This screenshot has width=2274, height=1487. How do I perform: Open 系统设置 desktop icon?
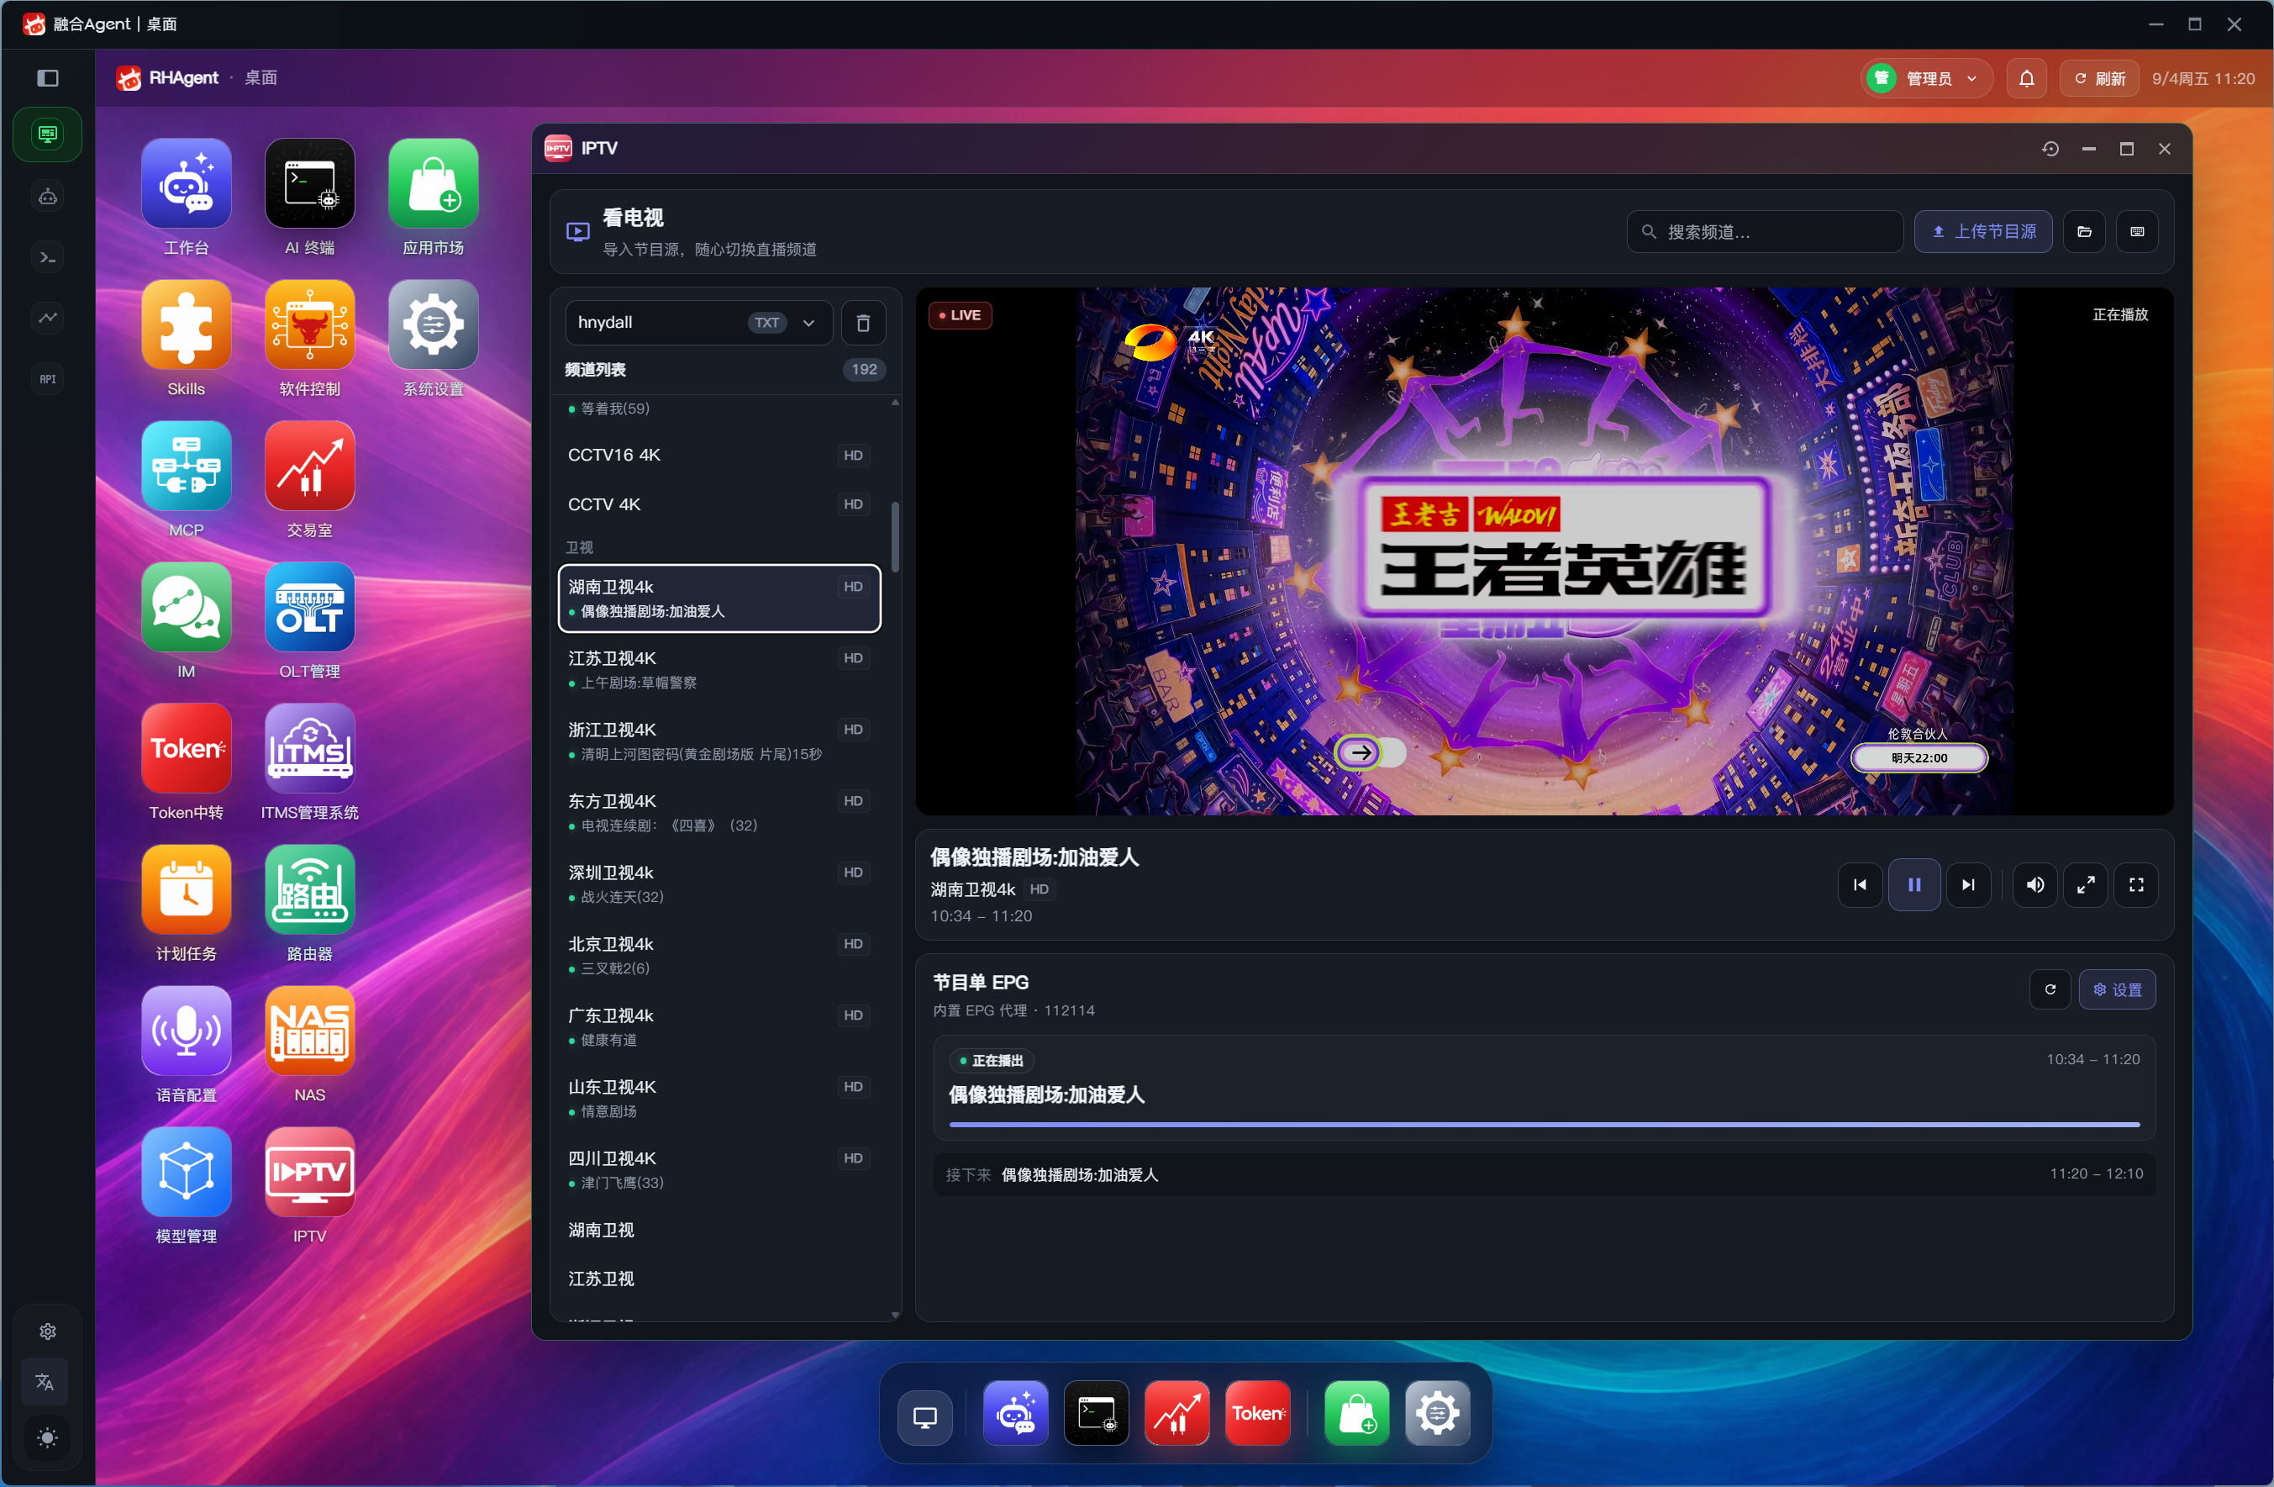coord(433,325)
